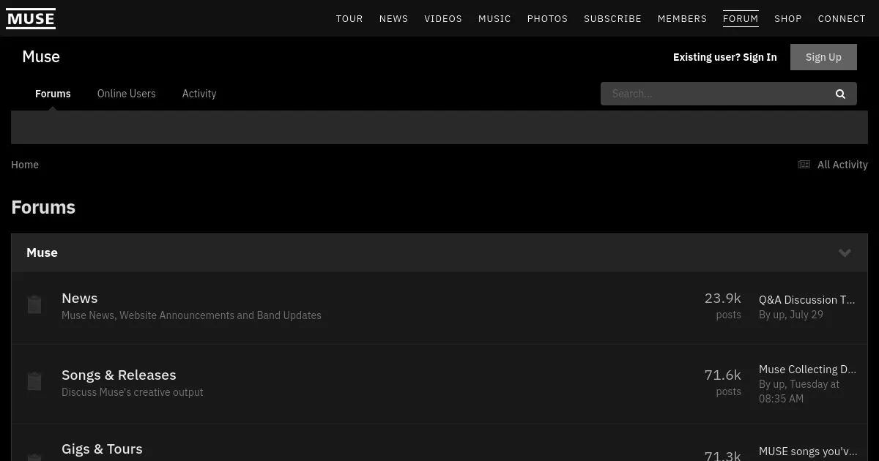The width and height of the screenshot is (879, 461).
Task: Go to MUSIC in top navigation
Action: pyautogui.click(x=494, y=18)
